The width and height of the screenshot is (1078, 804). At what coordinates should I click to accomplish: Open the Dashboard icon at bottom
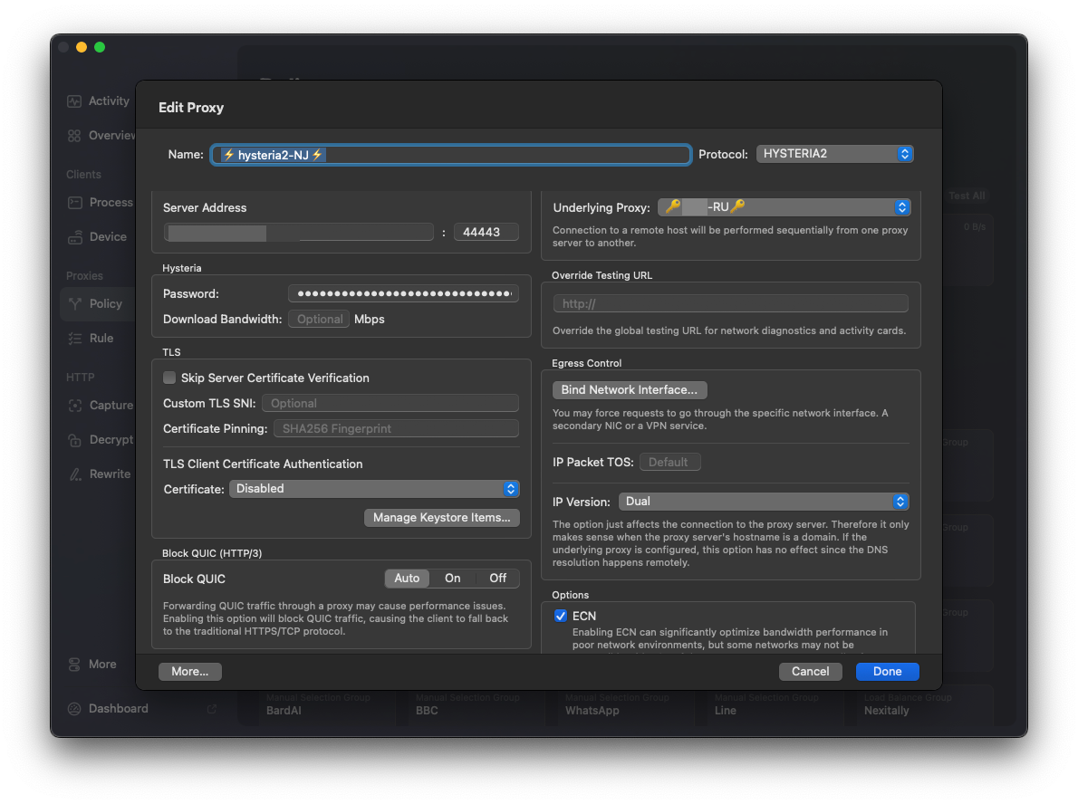[74, 709]
